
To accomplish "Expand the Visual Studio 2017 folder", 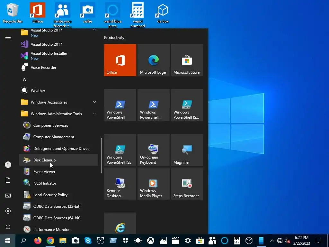I will click(59, 32).
